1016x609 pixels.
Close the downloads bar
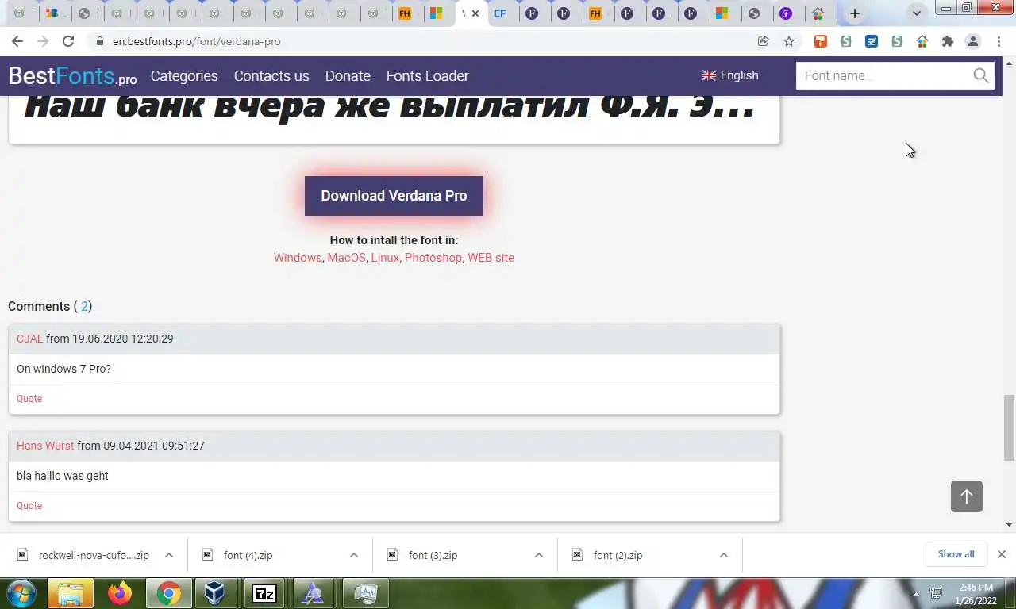[x=1002, y=554]
